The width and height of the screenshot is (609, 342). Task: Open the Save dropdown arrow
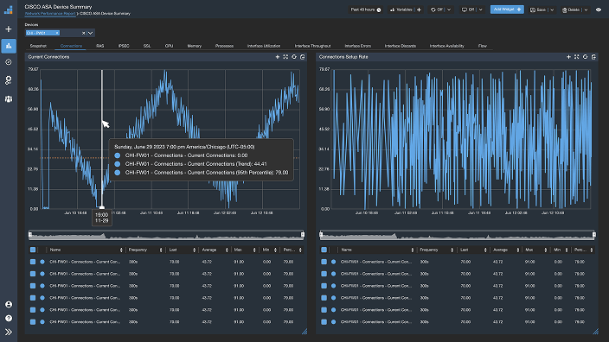pos(552,10)
